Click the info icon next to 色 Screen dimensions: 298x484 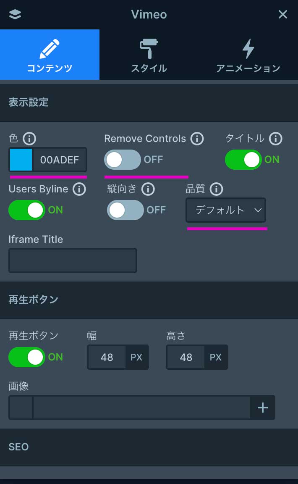(29, 138)
